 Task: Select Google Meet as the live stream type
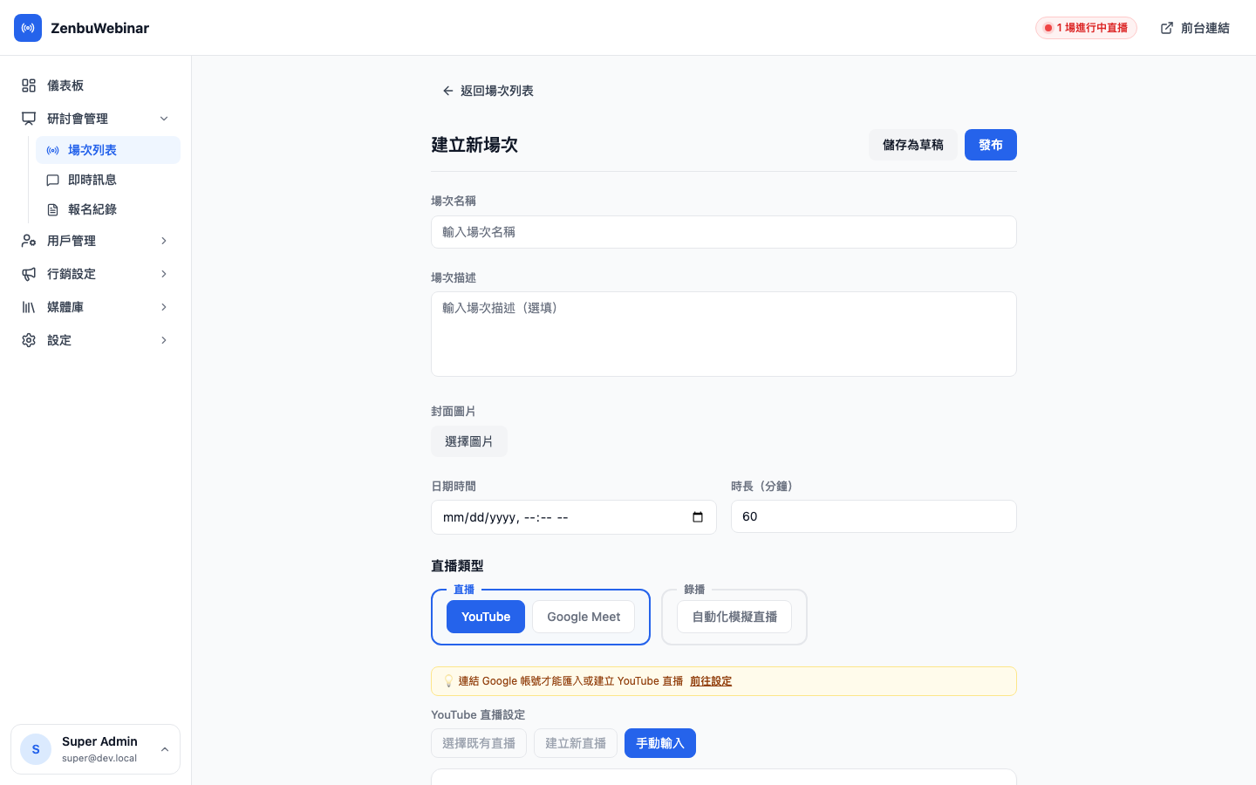(x=583, y=617)
